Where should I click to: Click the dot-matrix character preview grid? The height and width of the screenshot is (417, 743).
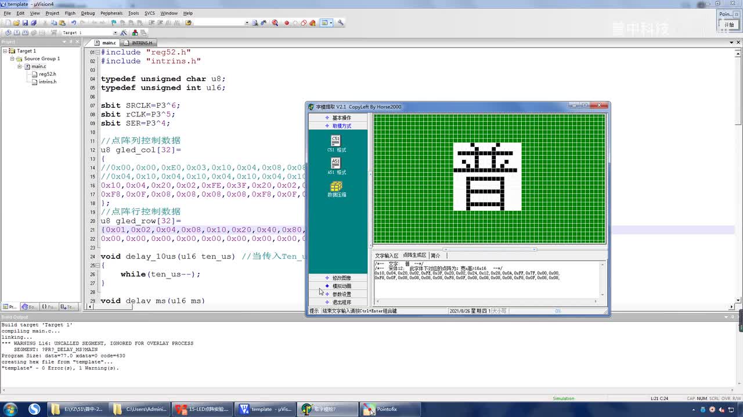tap(489, 179)
